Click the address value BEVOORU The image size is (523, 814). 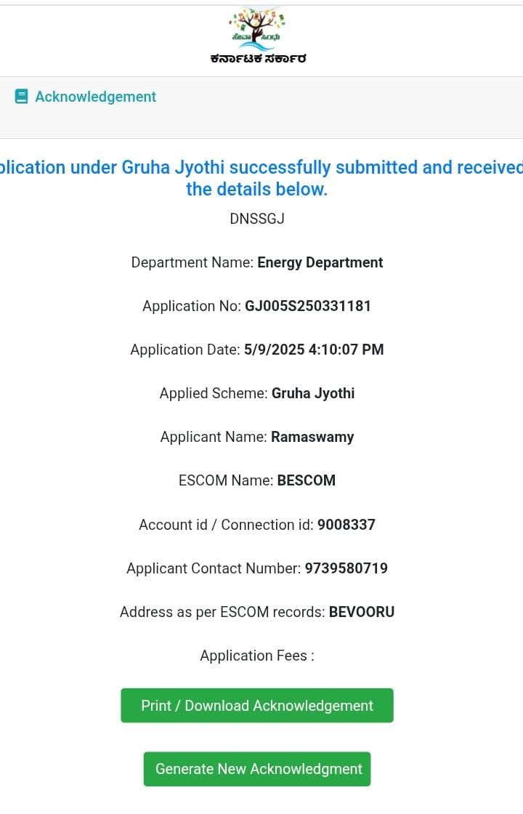tap(362, 611)
